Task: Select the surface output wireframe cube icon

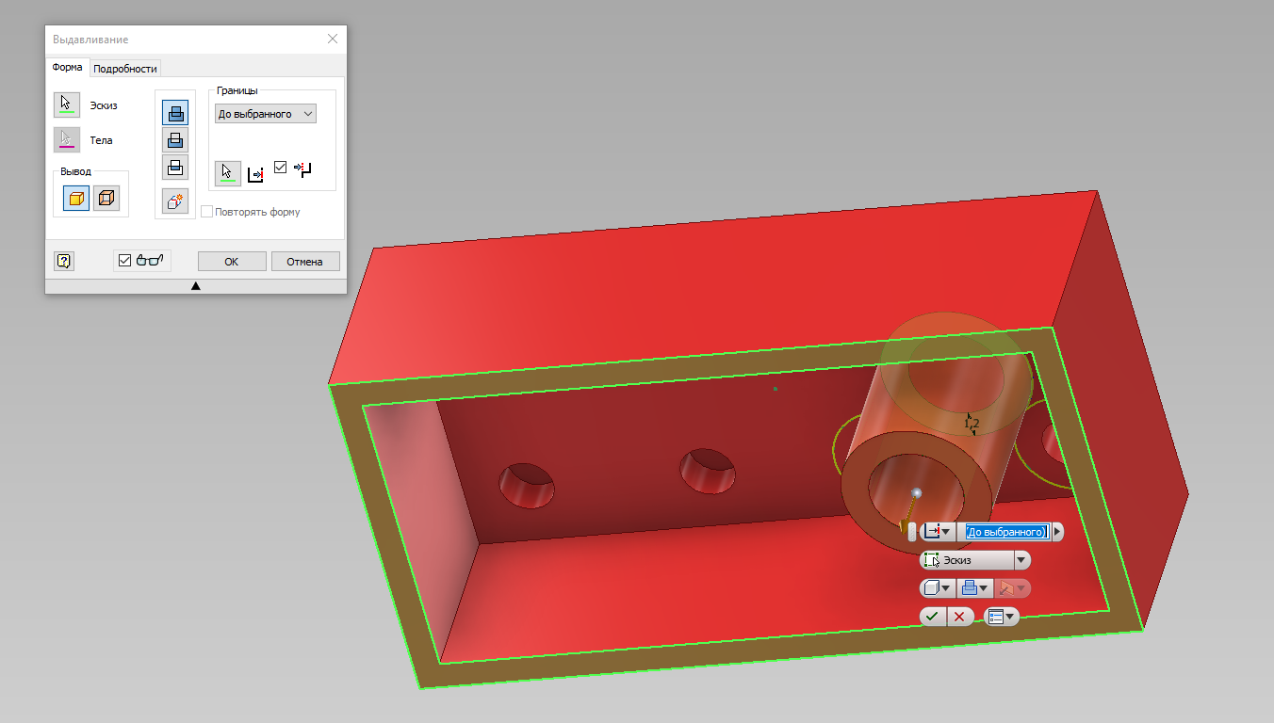Action: pos(106,198)
